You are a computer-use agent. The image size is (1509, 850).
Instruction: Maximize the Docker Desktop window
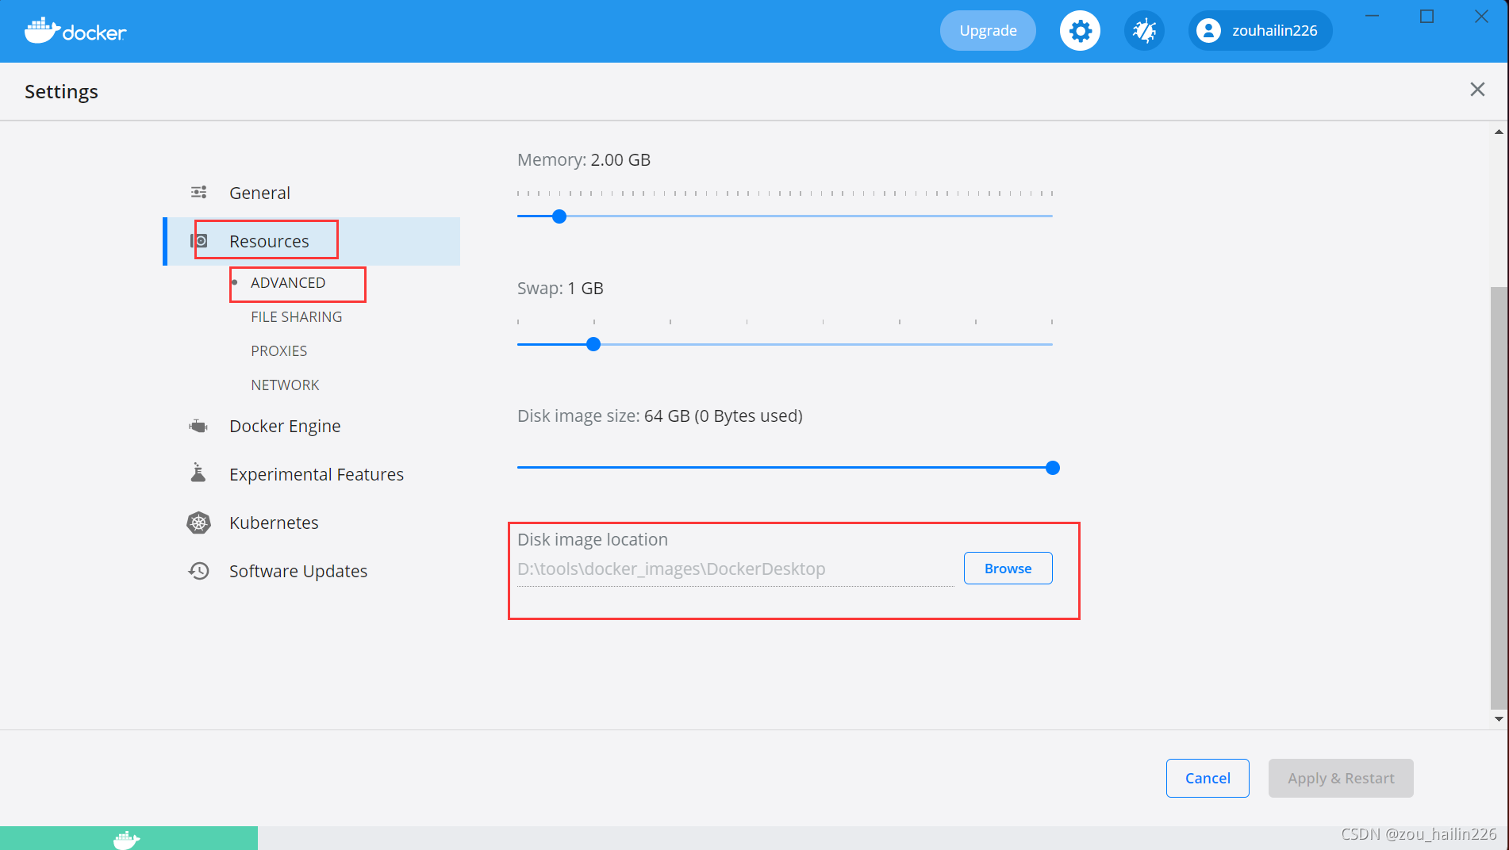tap(1426, 16)
